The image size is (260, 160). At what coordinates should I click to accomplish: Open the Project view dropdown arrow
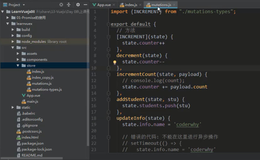coord(24,5)
